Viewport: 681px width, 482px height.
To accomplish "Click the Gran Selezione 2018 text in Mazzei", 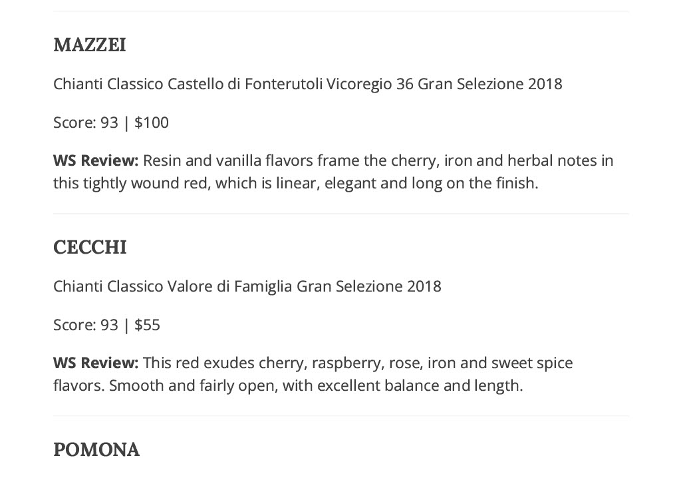I will [490, 83].
